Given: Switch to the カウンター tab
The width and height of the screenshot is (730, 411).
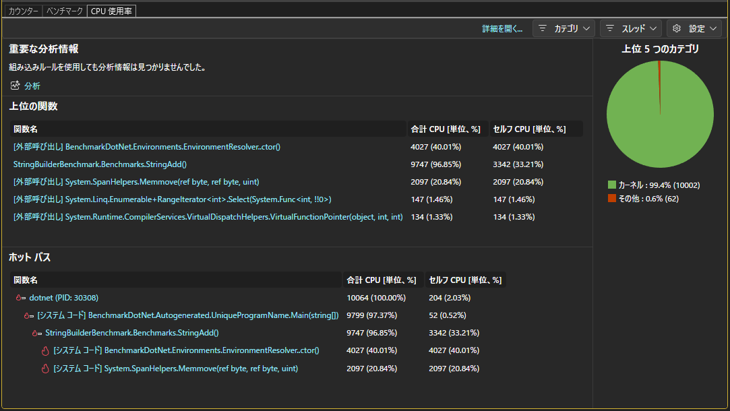Looking at the screenshot, I should [23, 11].
